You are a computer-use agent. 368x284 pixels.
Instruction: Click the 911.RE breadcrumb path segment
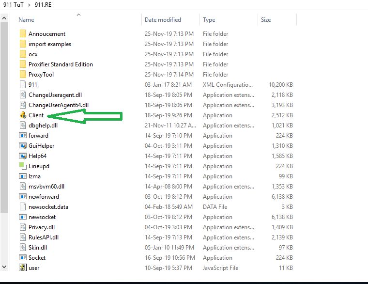point(44,4)
